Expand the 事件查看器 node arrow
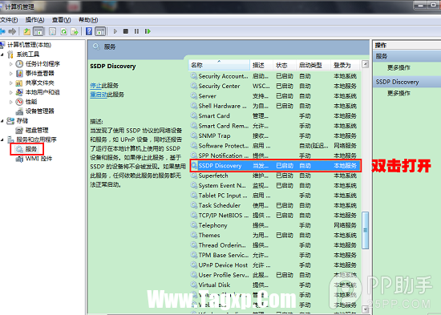 coord(11,74)
